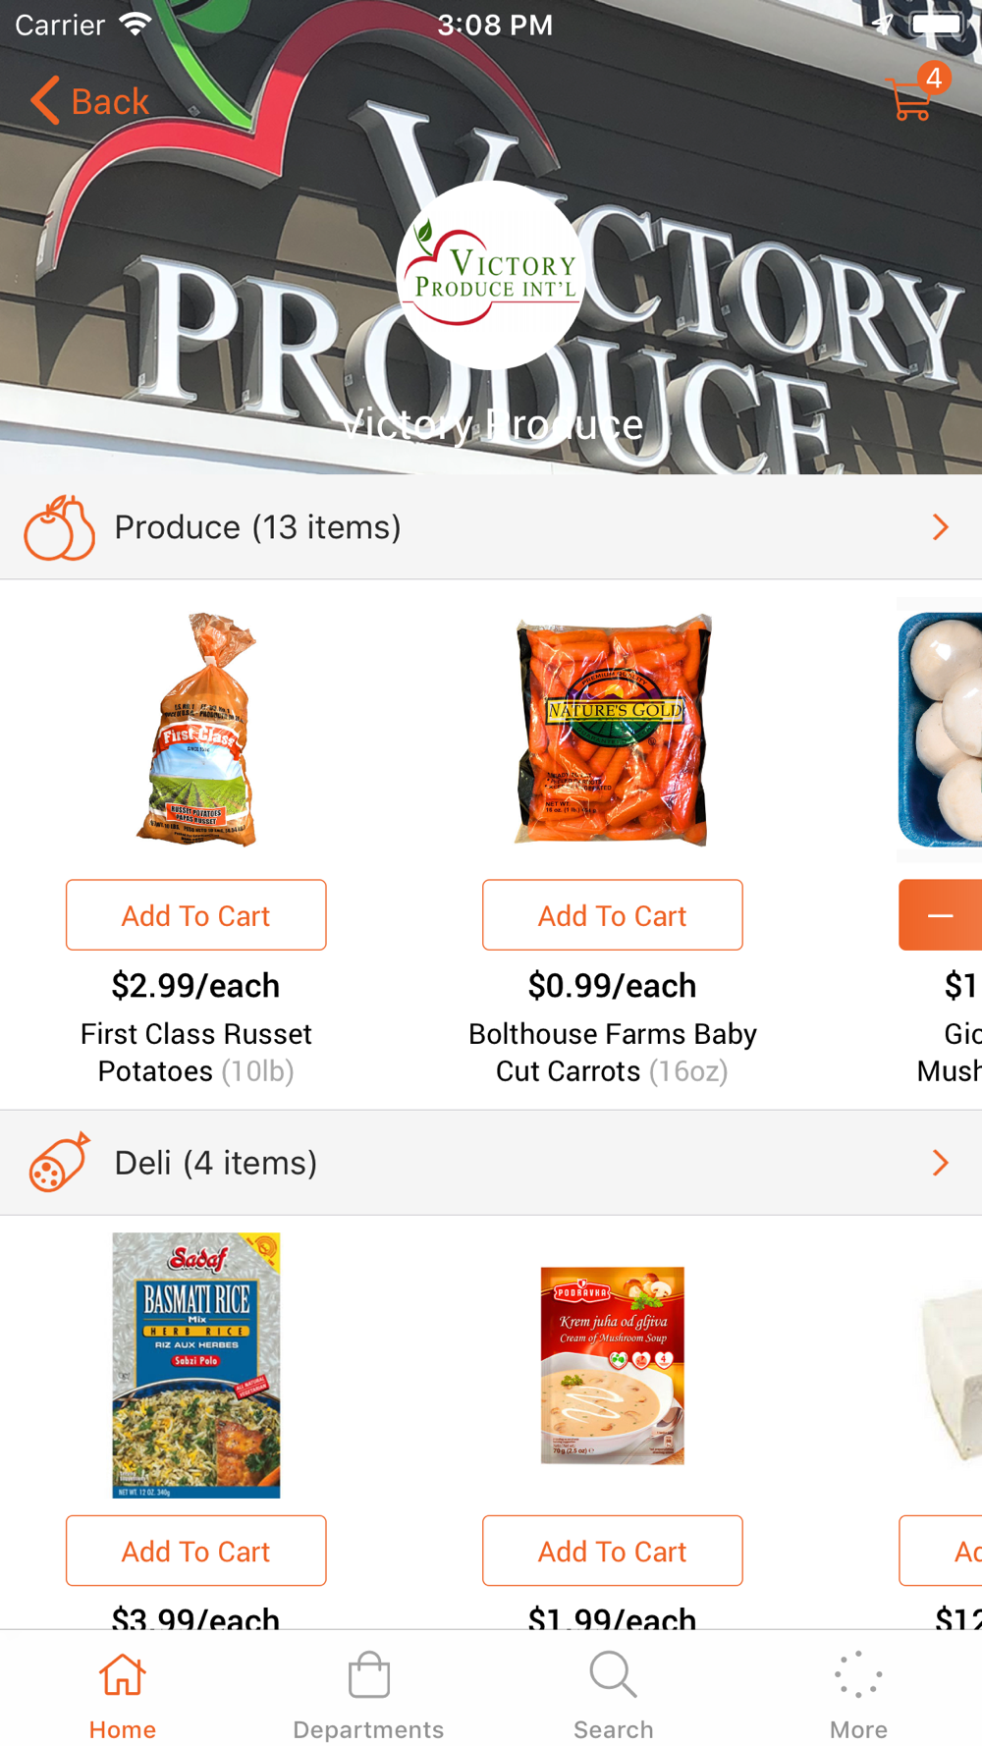Tap the Search magnifier icon
The height and width of the screenshot is (1746, 982).
[x=614, y=1675]
